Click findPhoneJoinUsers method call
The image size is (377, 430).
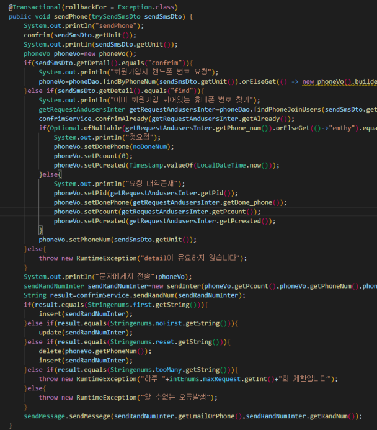287,109
